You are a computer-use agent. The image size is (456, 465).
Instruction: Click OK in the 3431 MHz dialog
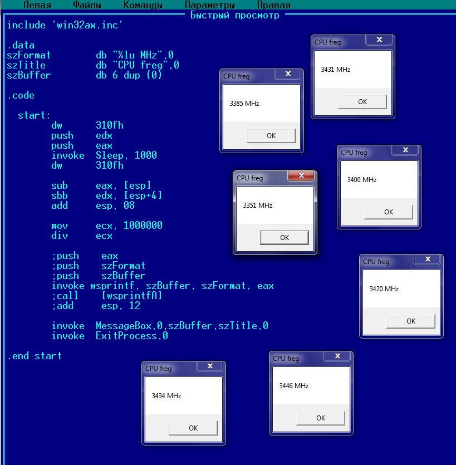tap(362, 102)
